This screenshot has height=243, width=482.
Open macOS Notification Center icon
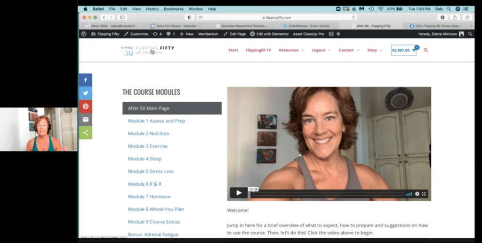[466, 9]
